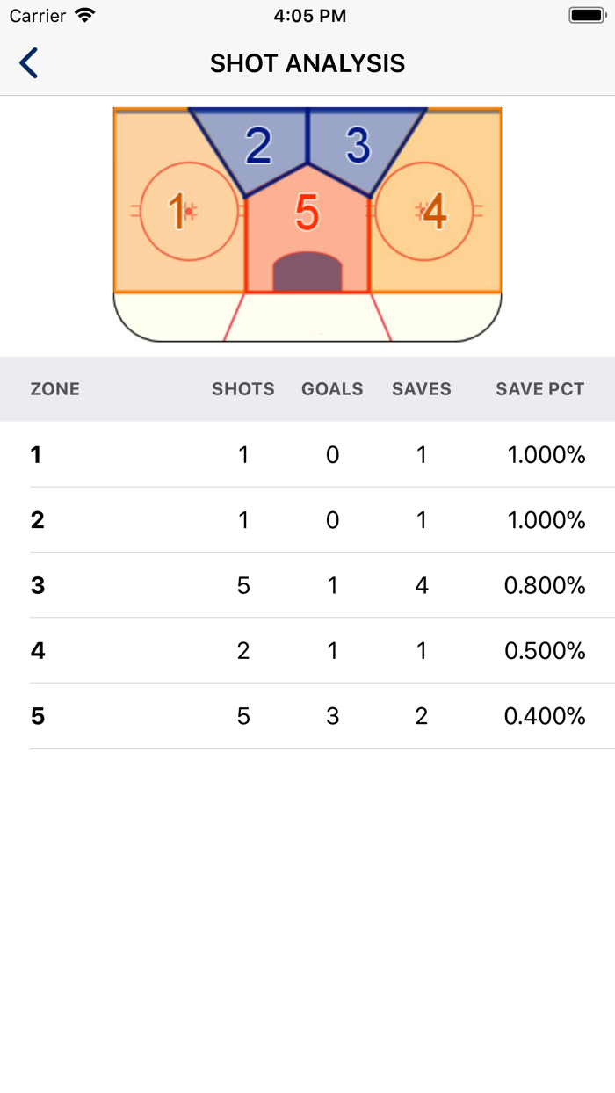Select the row for zone 5
The image size is (615, 1093).
click(x=306, y=716)
